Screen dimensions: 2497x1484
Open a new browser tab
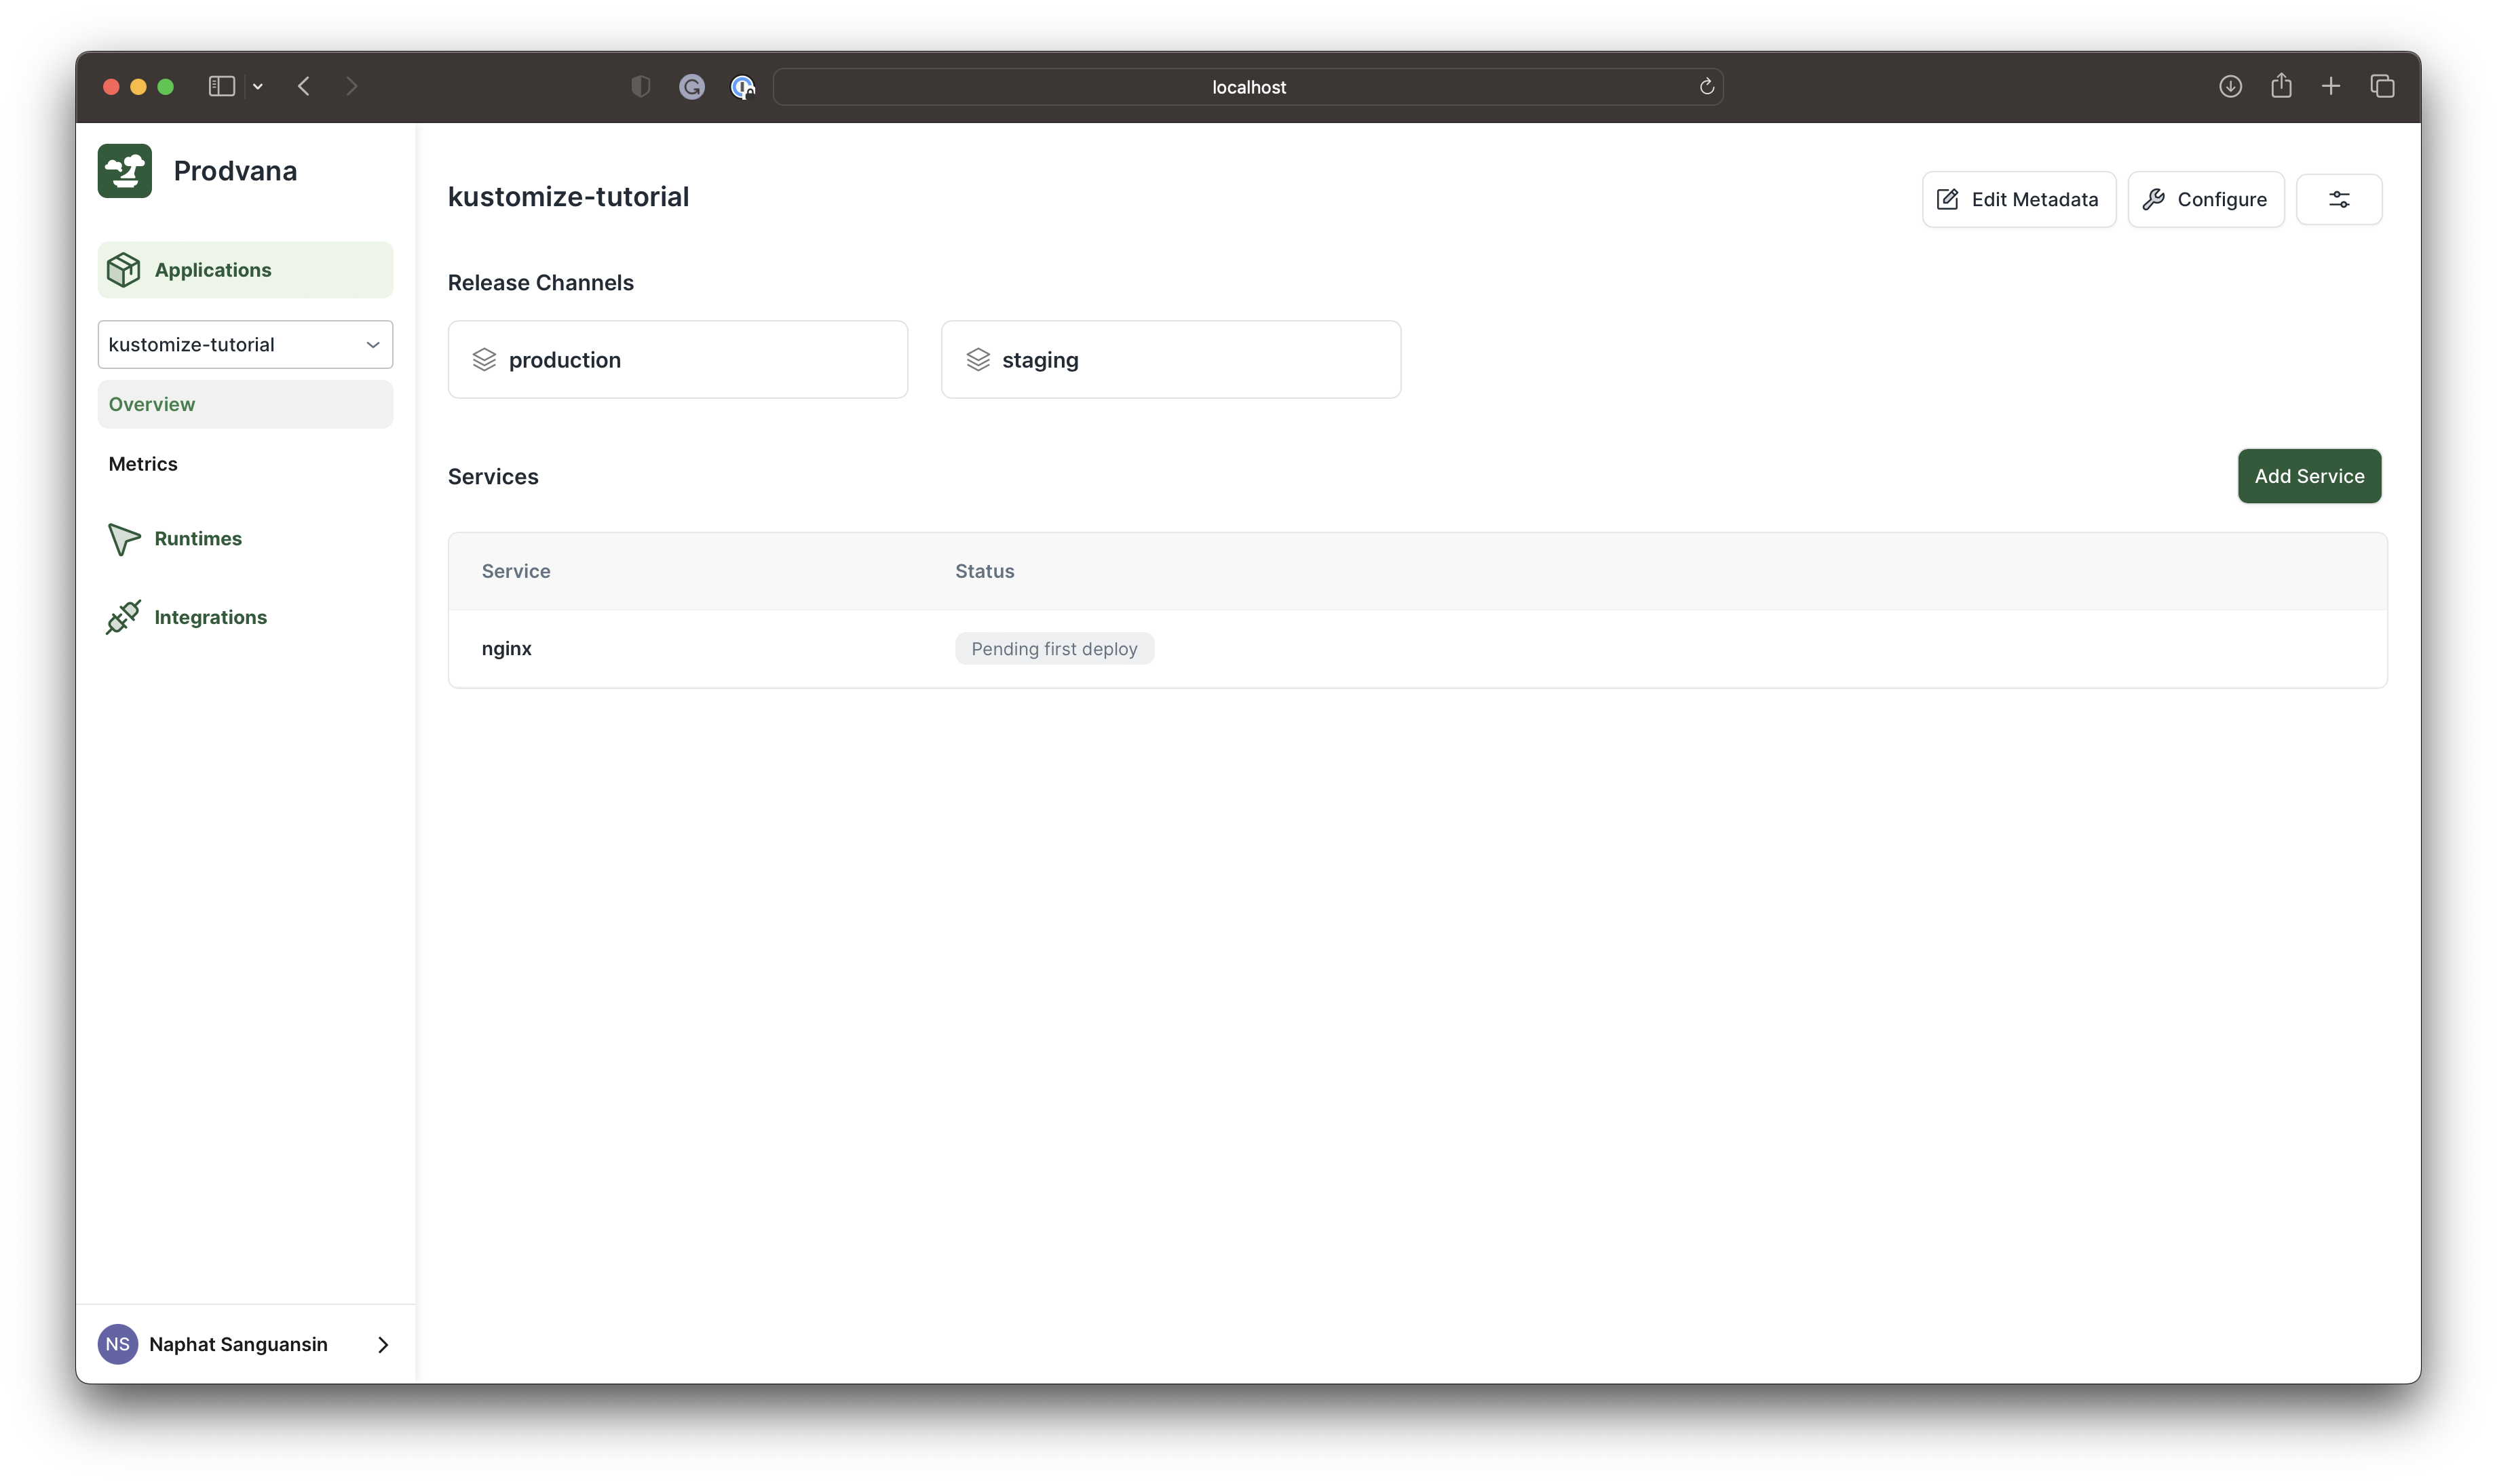(2331, 87)
